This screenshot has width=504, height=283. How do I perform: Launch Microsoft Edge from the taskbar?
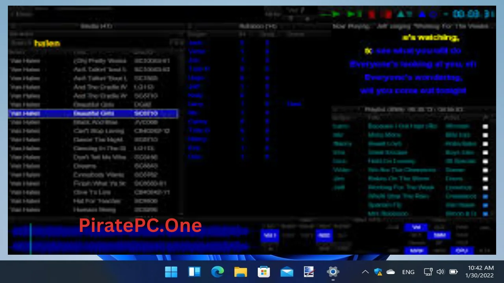[x=217, y=272]
